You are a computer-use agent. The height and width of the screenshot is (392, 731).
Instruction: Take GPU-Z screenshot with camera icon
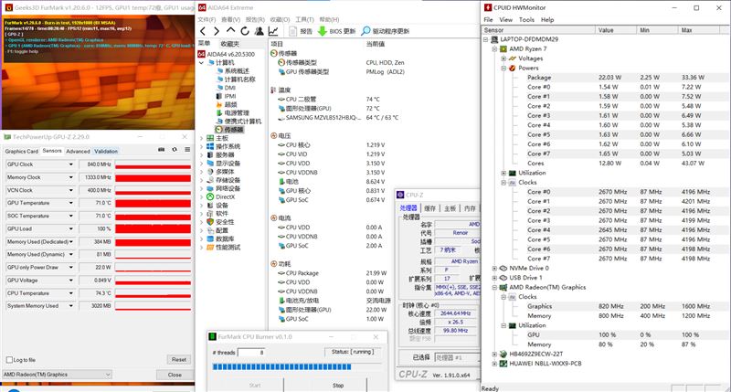point(162,150)
